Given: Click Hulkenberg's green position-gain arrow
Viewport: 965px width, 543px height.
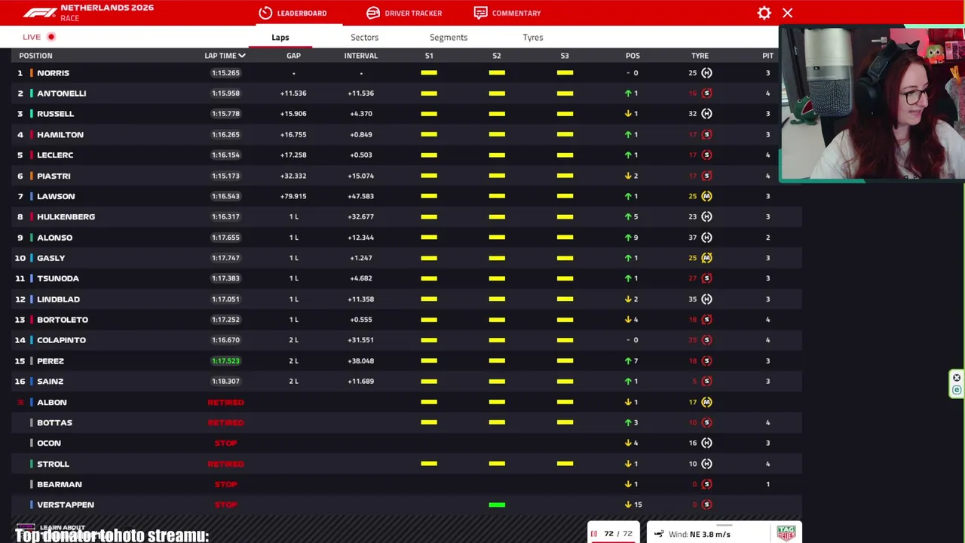Looking at the screenshot, I should pyautogui.click(x=628, y=216).
